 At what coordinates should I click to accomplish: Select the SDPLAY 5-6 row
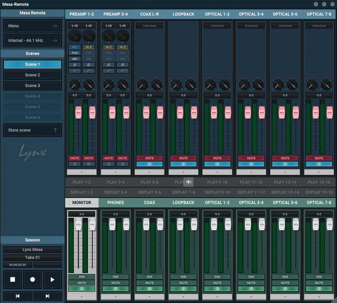150,192
